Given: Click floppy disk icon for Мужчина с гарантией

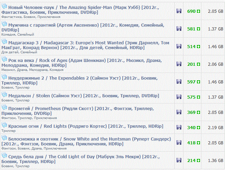Looking at the screenshot, I should (x=179, y=29).
